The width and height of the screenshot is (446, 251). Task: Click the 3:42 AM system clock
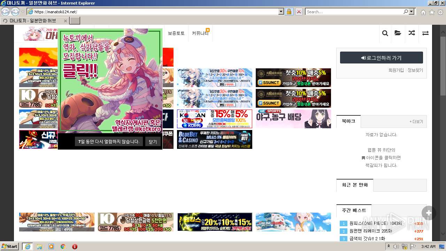(428, 246)
